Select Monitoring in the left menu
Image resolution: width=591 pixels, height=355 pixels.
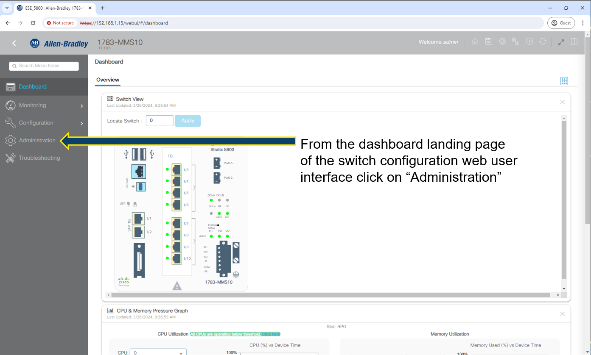pyautogui.click(x=32, y=105)
